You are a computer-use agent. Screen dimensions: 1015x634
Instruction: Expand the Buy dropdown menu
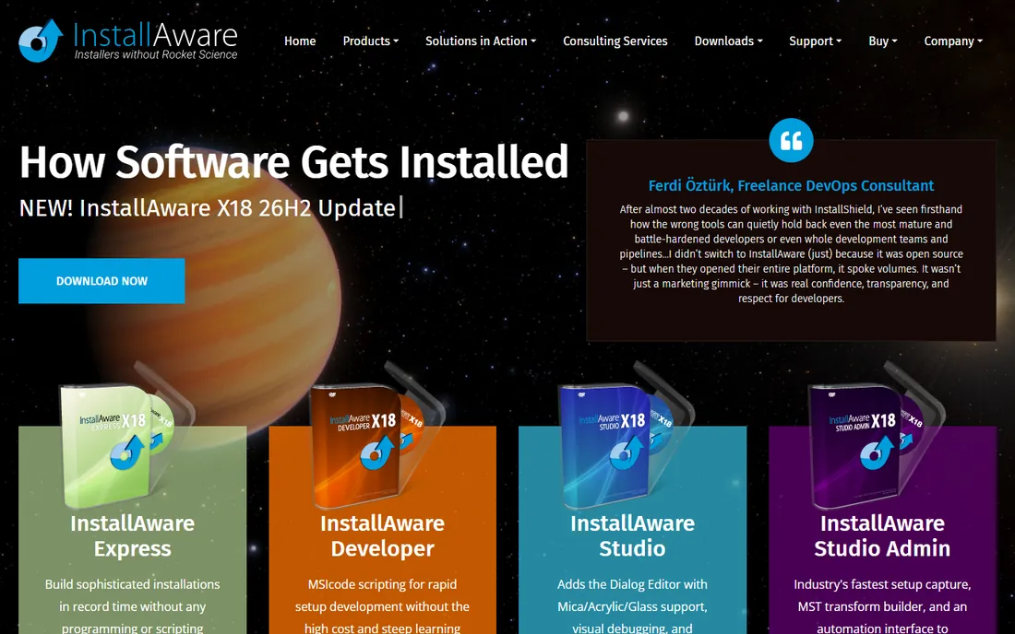[x=882, y=41]
